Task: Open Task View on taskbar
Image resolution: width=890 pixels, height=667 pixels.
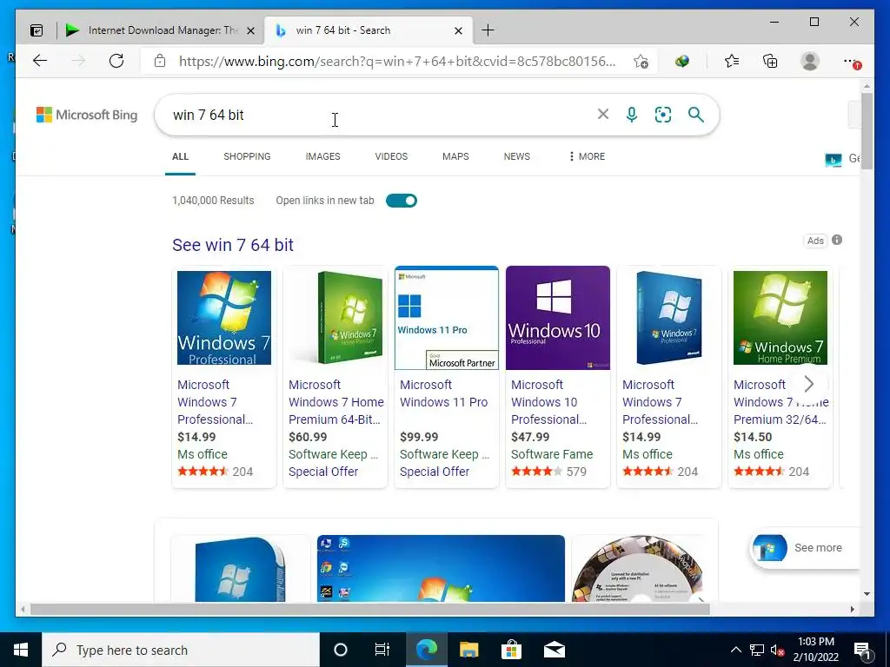Action: [382, 650]
